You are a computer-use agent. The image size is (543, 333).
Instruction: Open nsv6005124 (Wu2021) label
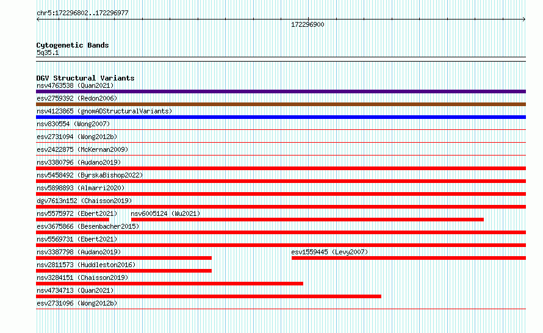tap(165, 213)
